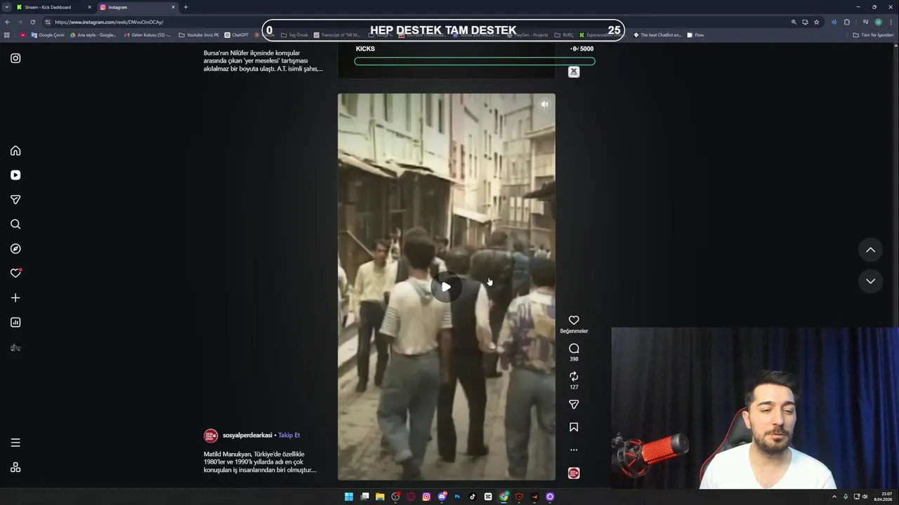
Task: Open a new browser tab
Action: (185, 7)
